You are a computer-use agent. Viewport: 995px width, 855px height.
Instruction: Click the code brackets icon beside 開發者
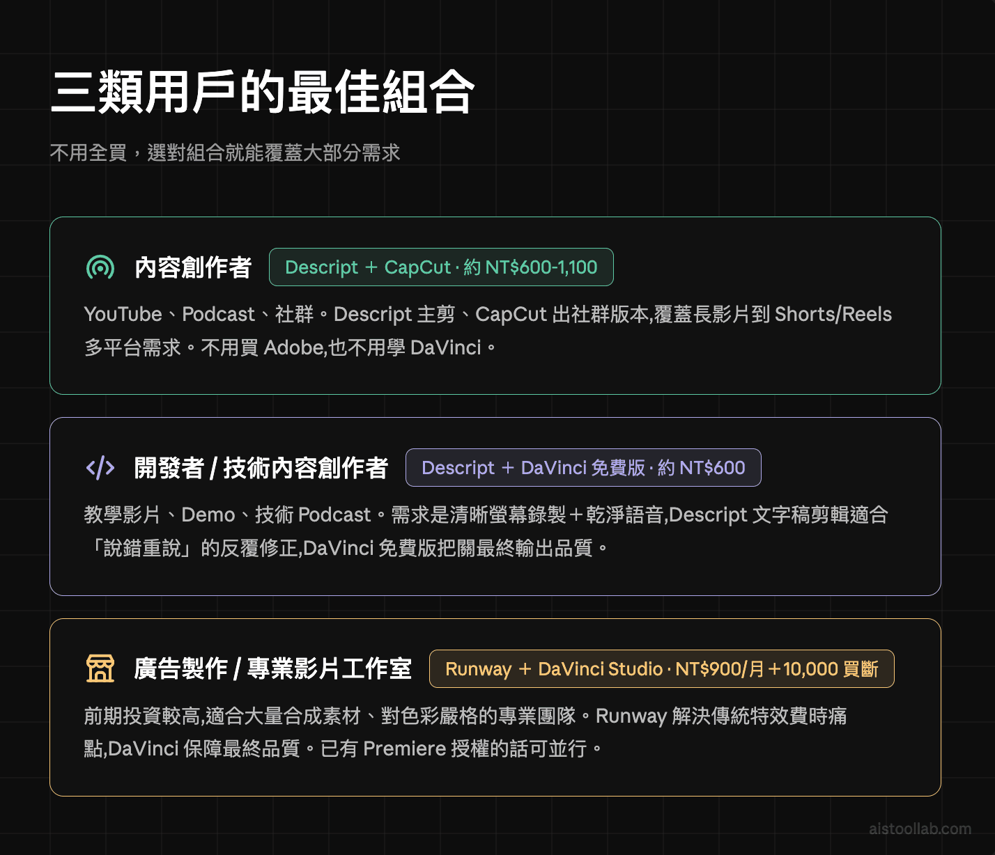point(100,468)
